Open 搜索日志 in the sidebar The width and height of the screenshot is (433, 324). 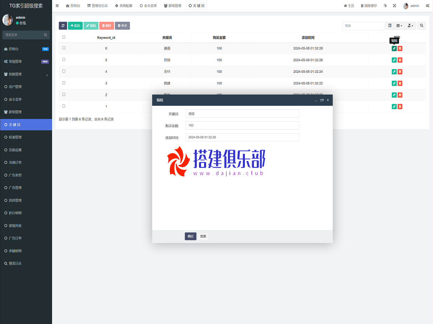pos(26,263)
